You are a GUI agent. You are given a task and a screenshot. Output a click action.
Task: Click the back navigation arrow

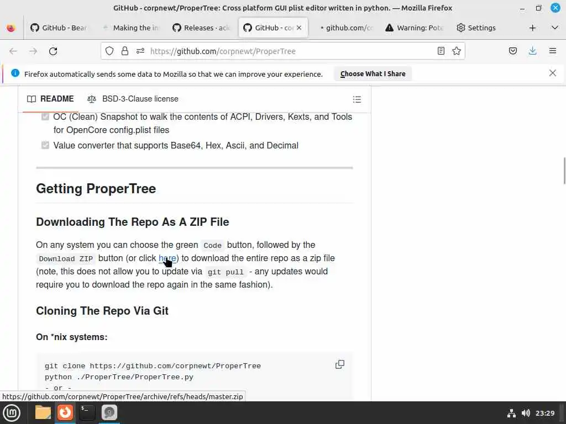(13, 51)
